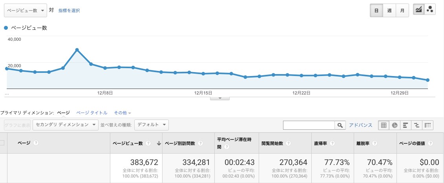Screen dimensions: 444x183
Task: Open help icon beside ページ別訪問数
Action: tap(200, 143)
